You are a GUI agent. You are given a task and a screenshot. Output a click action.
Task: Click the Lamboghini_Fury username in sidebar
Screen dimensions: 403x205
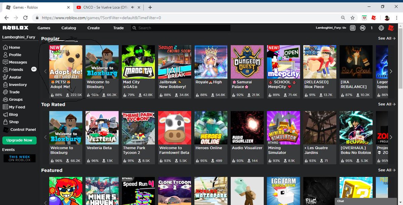(19, 37)
